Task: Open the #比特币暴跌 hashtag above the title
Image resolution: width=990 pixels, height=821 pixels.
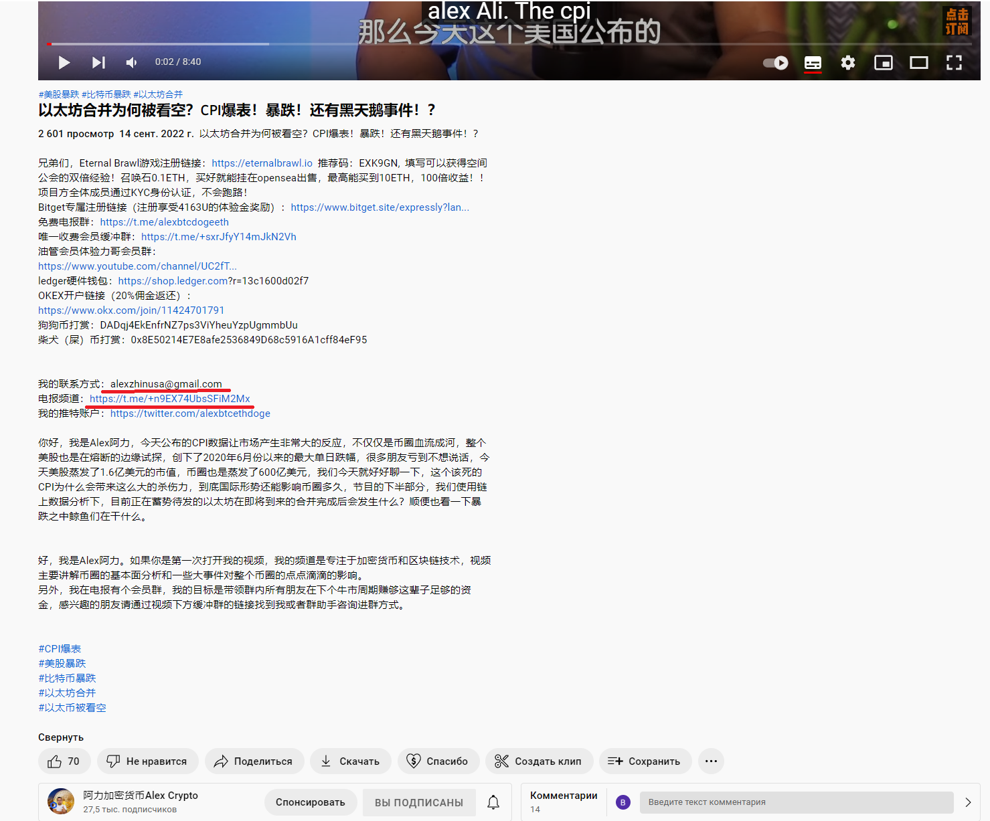Action: coord(106,94)
